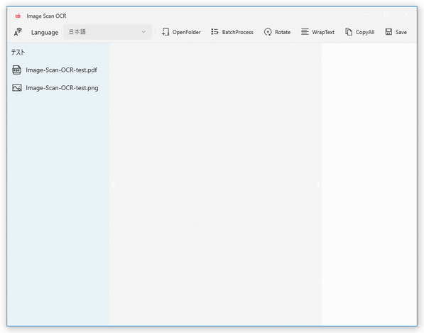The image size is (424, 333).
Task: Click inside the OCR text output pane
Action: coord(369,184)
